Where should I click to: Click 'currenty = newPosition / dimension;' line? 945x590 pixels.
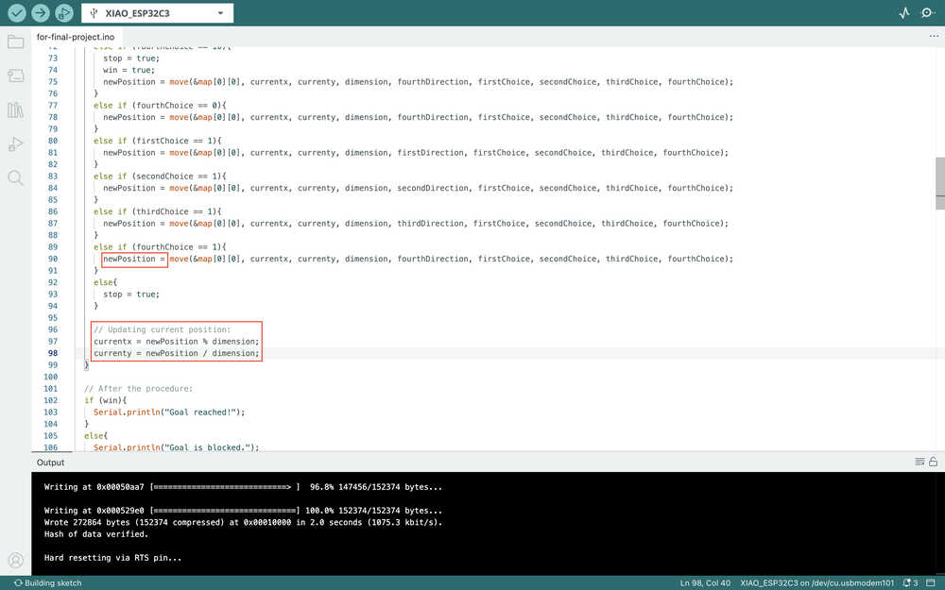[176, 353]
